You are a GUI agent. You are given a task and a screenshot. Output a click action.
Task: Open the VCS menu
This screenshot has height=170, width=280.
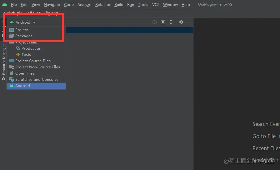tap(156, 4)
